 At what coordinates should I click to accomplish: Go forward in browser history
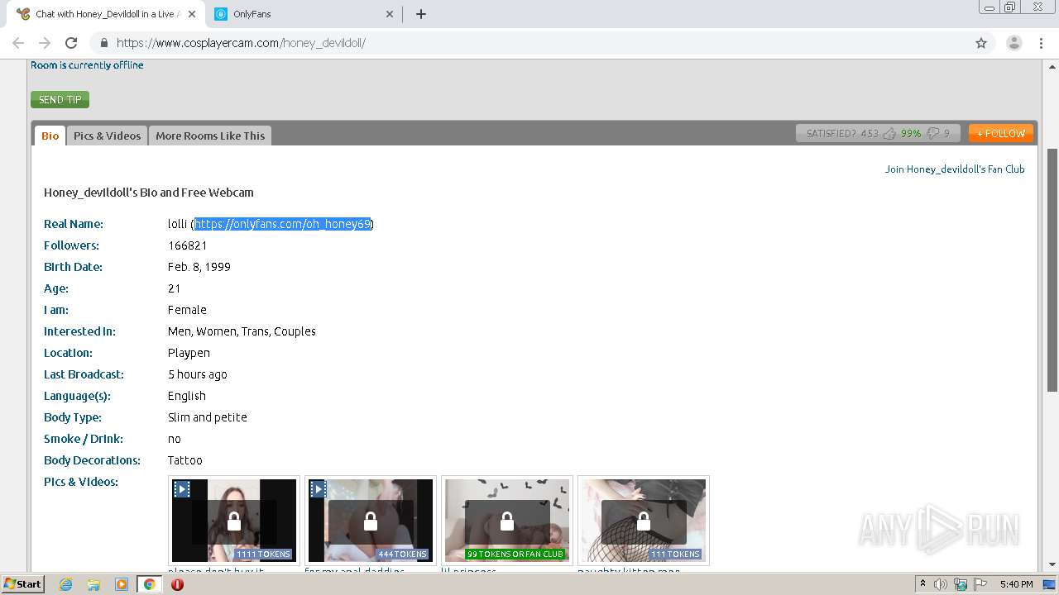pos(45,43)
